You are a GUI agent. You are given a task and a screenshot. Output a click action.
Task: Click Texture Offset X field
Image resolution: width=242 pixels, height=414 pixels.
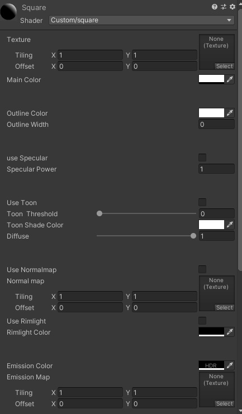(90, 66)
